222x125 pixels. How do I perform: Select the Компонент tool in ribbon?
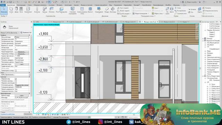28,10
